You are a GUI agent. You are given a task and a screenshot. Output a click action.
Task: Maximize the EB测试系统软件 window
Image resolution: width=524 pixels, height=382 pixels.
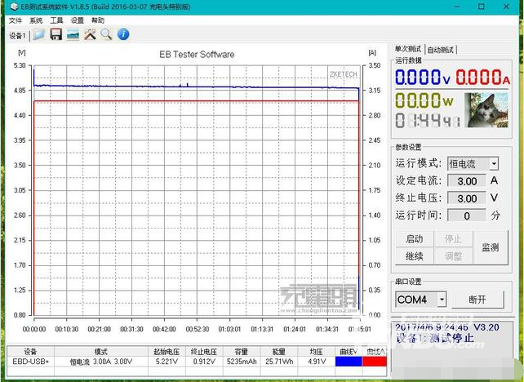(482, 7)
